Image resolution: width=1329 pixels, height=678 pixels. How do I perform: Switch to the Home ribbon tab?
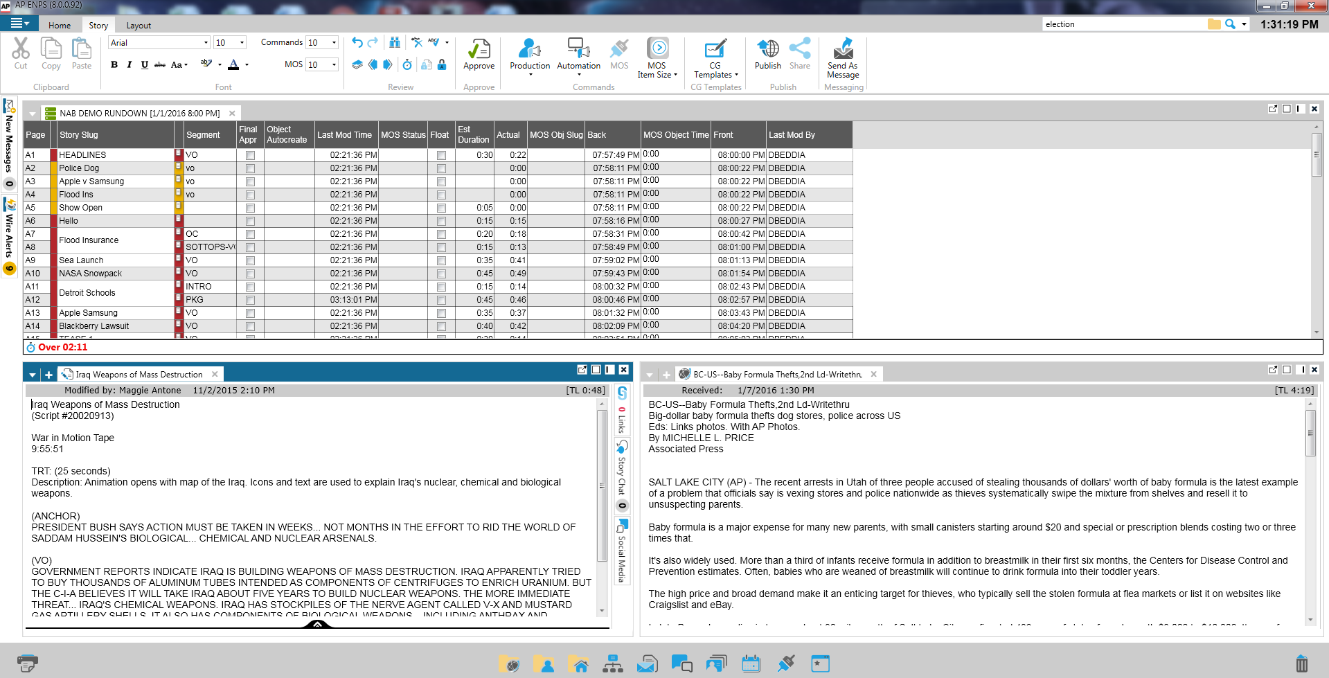[60, 26]
